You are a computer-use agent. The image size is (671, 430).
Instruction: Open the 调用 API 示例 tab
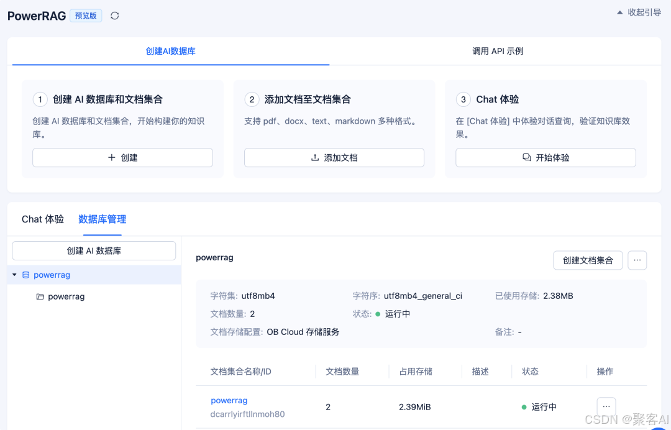click(497, 52)
